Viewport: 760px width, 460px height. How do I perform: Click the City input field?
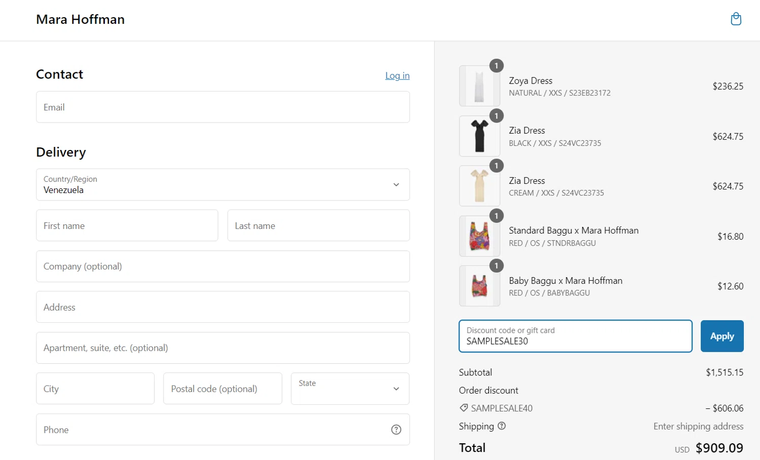(95, 389)
